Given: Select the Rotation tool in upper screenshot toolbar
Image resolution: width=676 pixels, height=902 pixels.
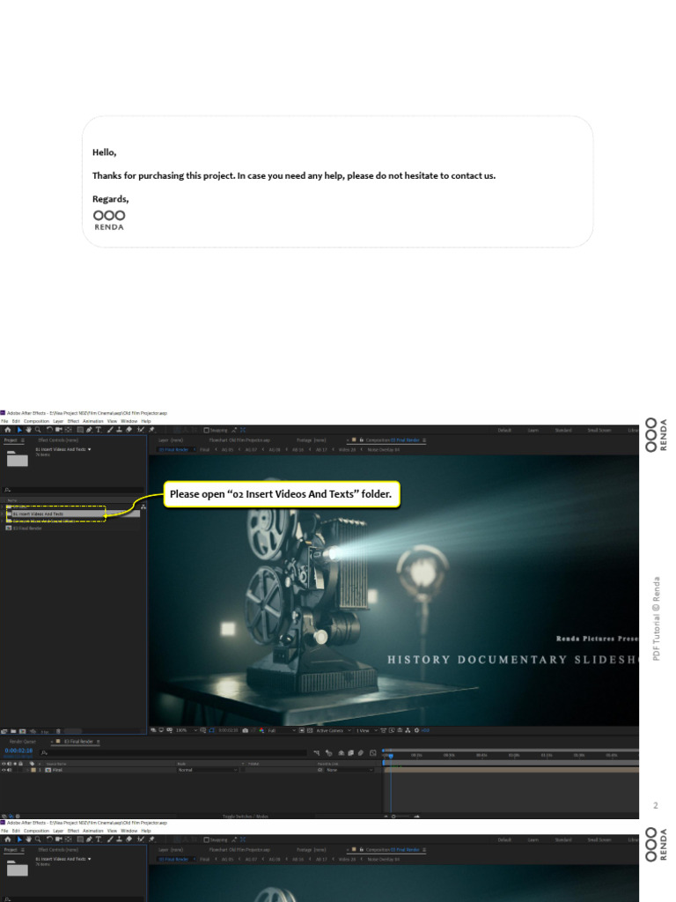Looking at the screenshot, I should point(49,430).
